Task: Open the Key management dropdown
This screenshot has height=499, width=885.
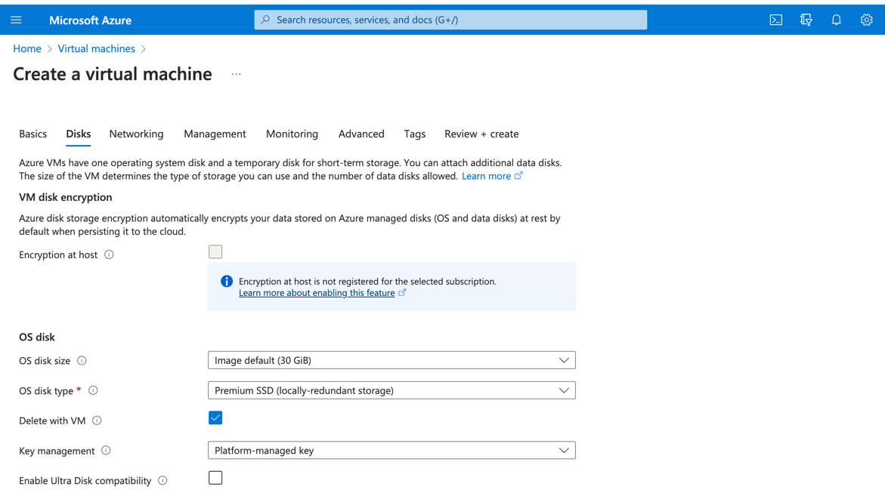Action: click(391, 450)
